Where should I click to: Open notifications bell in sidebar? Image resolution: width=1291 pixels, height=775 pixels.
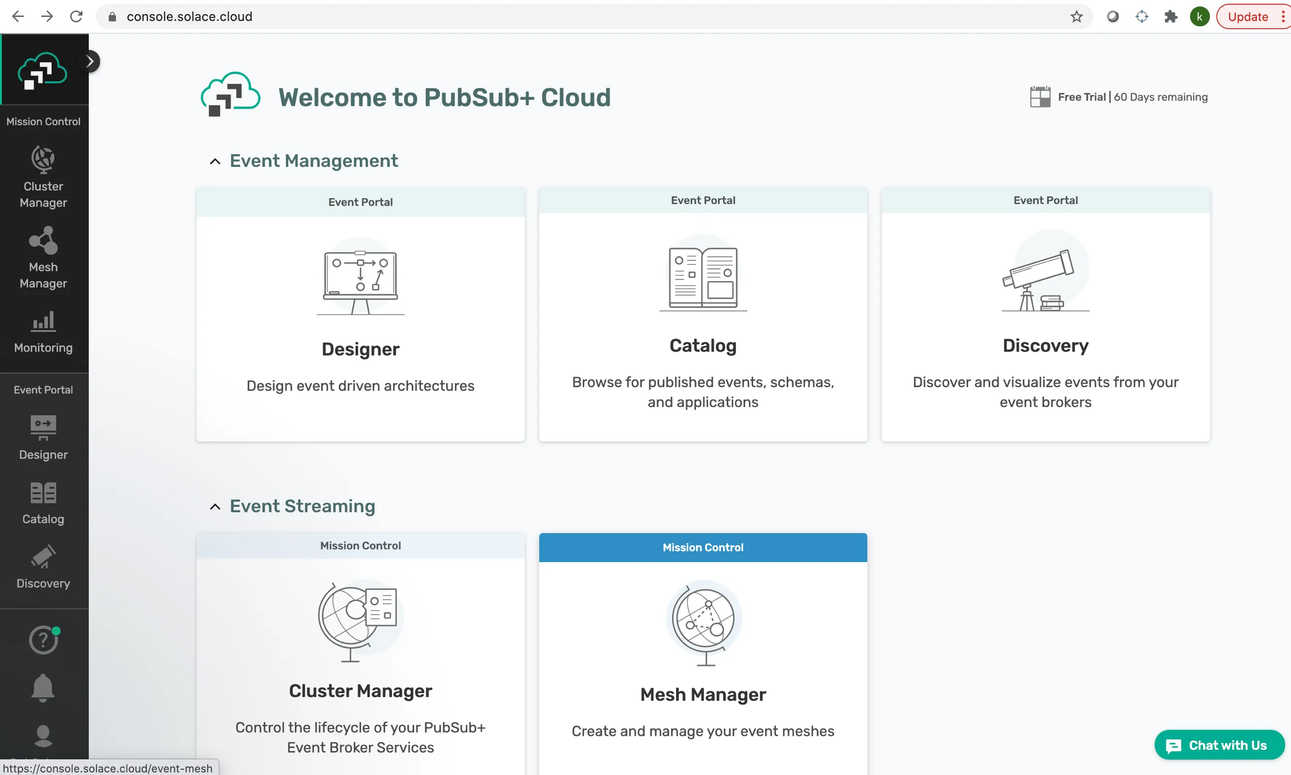click(x=43, y=688)
